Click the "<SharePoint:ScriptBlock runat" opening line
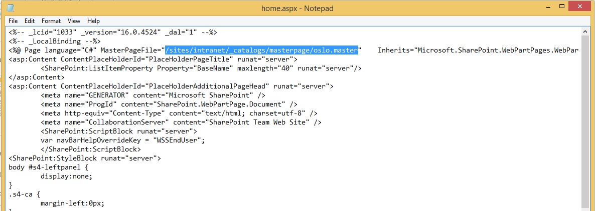The width and height of the screenshot is (595, 211). point(119,131)
